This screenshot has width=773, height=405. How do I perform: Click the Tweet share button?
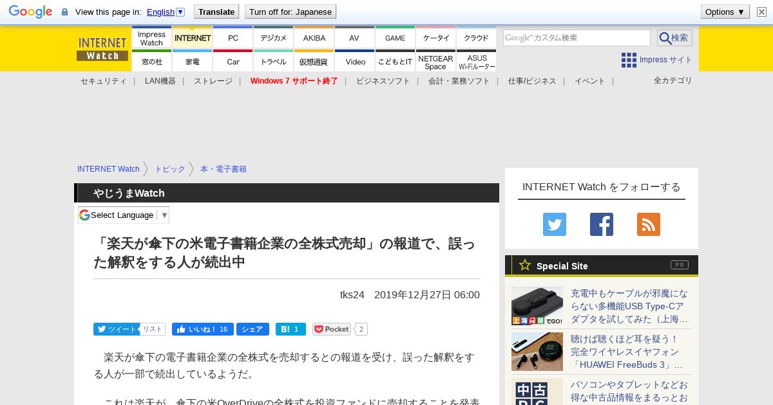tap(117, 329)
